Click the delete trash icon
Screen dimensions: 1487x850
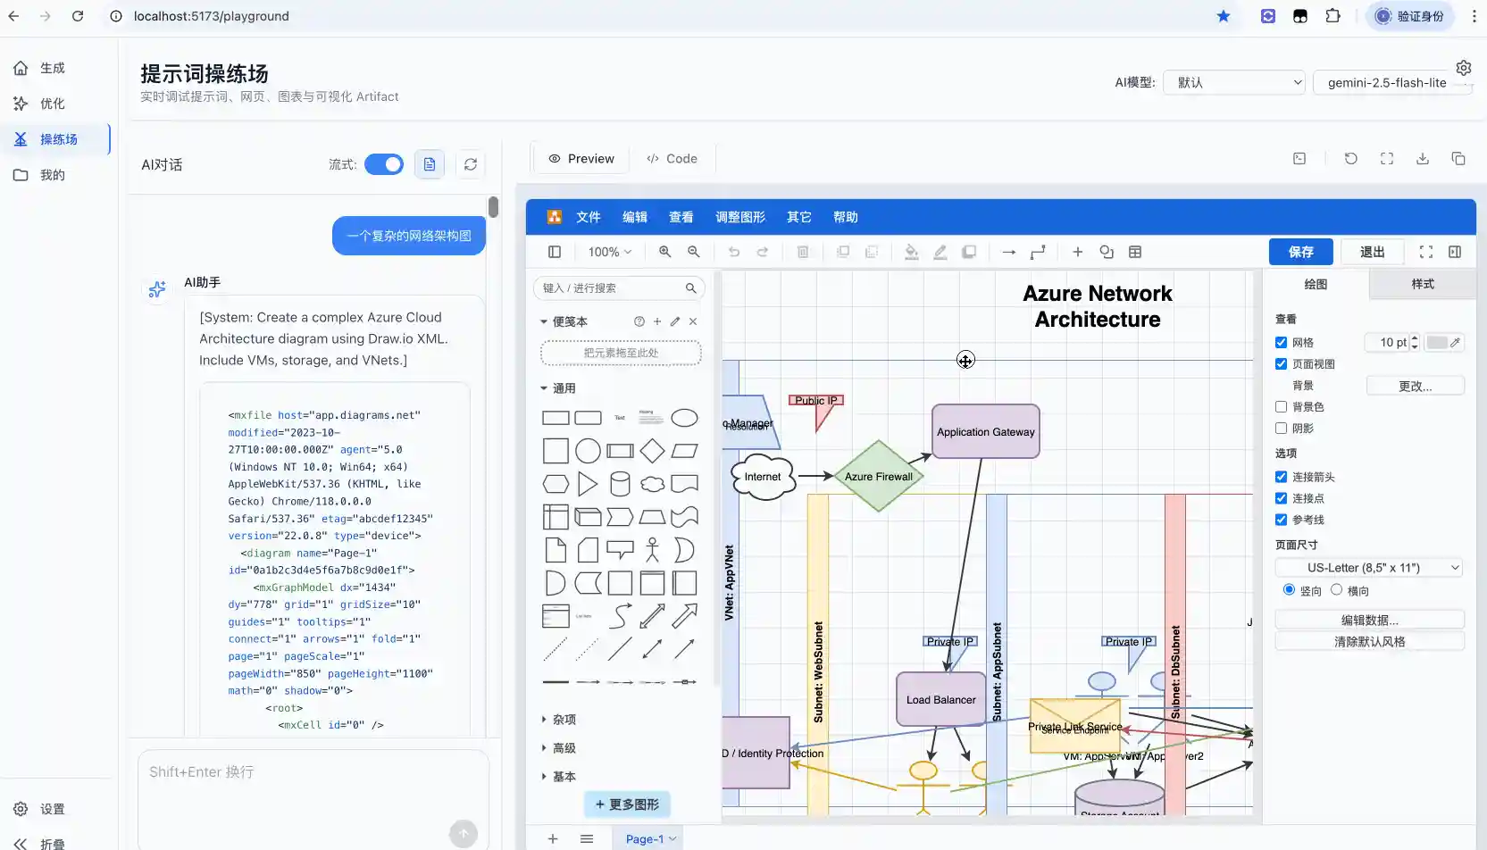pyautogui.click(x=803, y=252)
